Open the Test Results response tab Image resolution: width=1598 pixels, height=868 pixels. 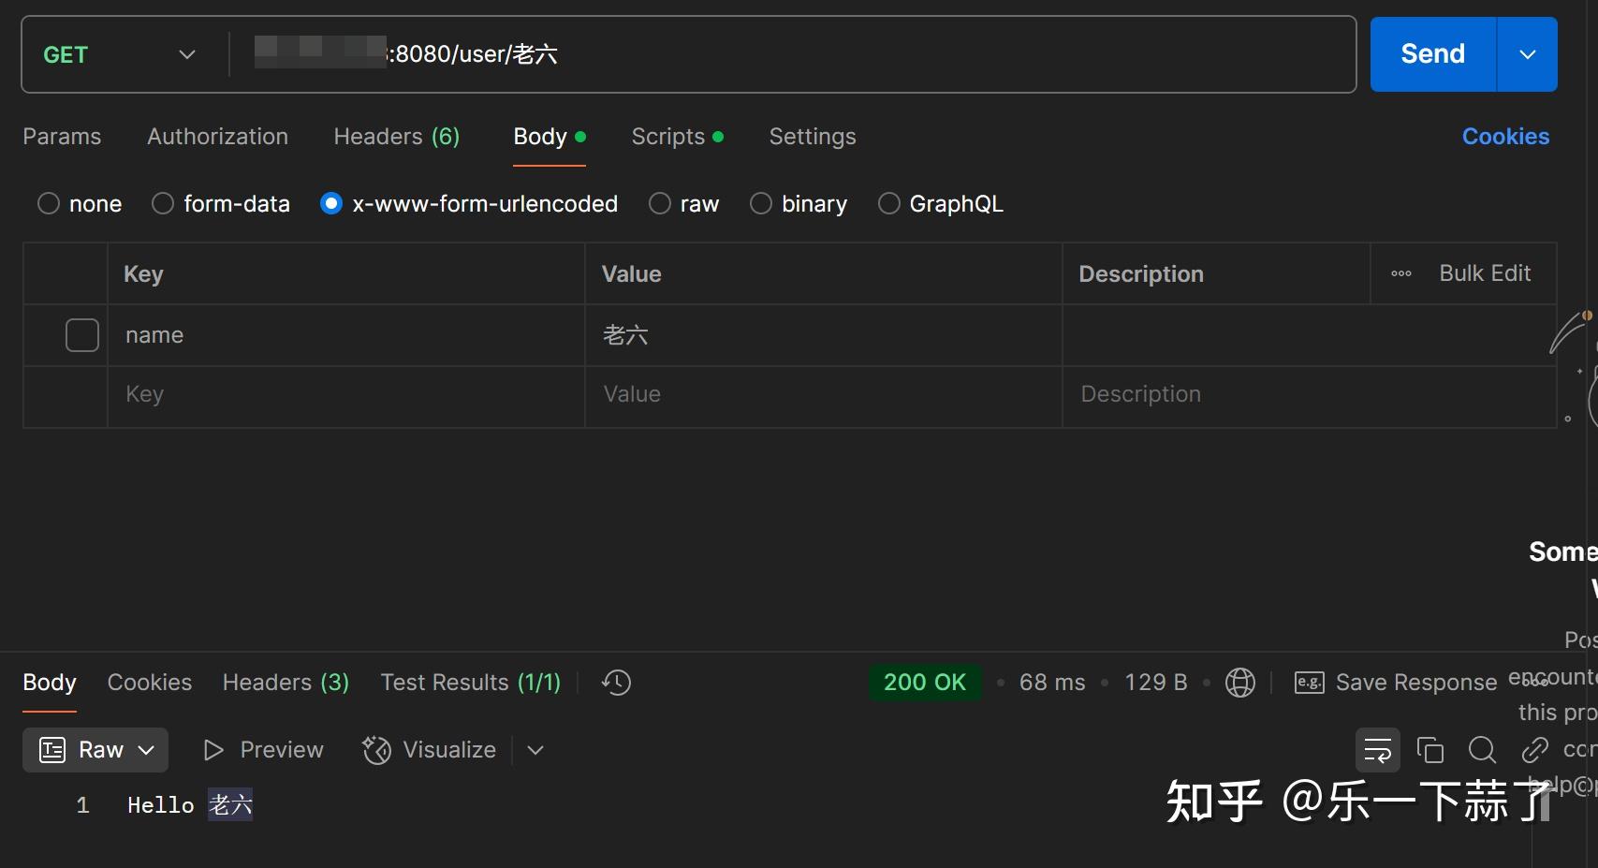[470, 683]
